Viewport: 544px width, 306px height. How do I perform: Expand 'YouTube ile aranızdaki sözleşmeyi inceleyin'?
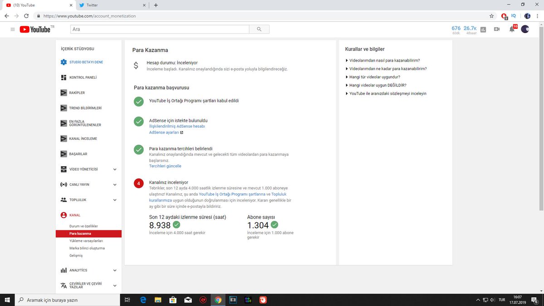pos(386,93)
